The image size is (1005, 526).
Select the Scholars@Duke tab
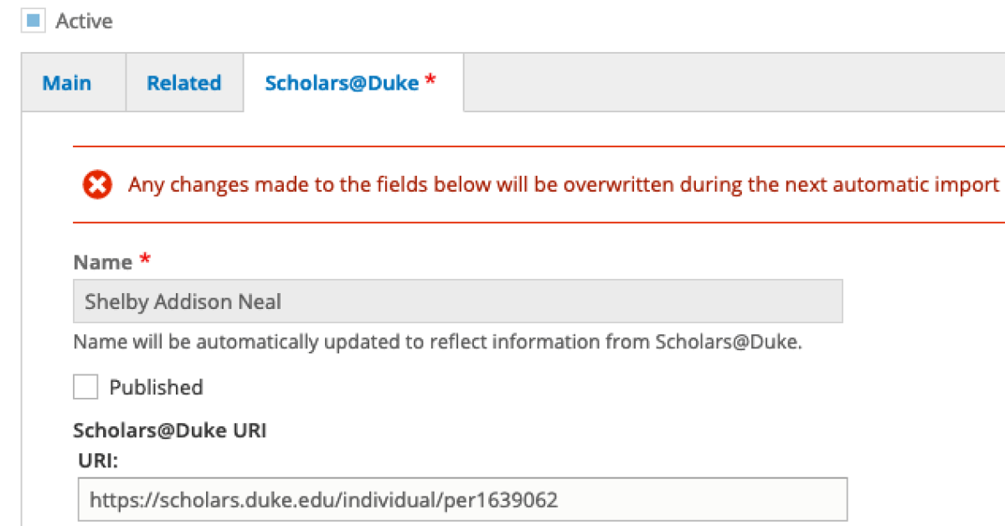(x=342, y=83)
